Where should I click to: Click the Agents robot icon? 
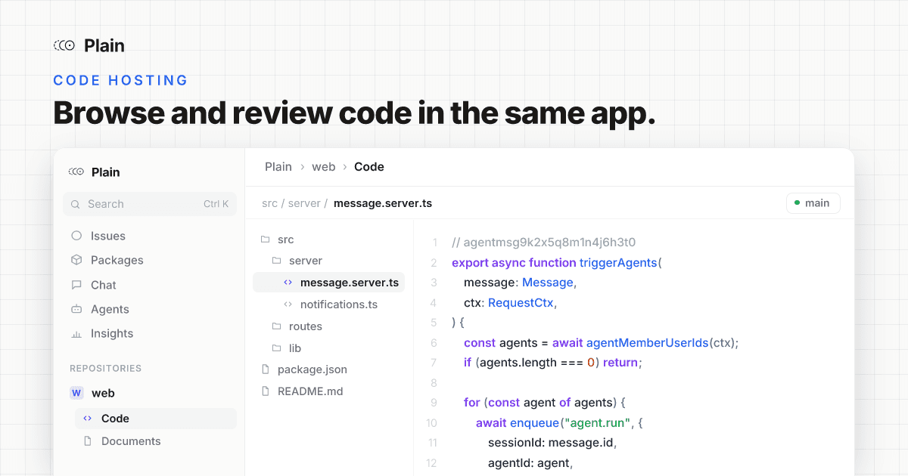point(76,309)
